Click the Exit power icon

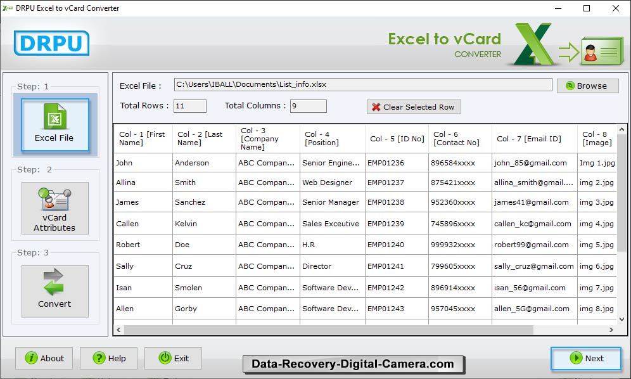(165, 357)
